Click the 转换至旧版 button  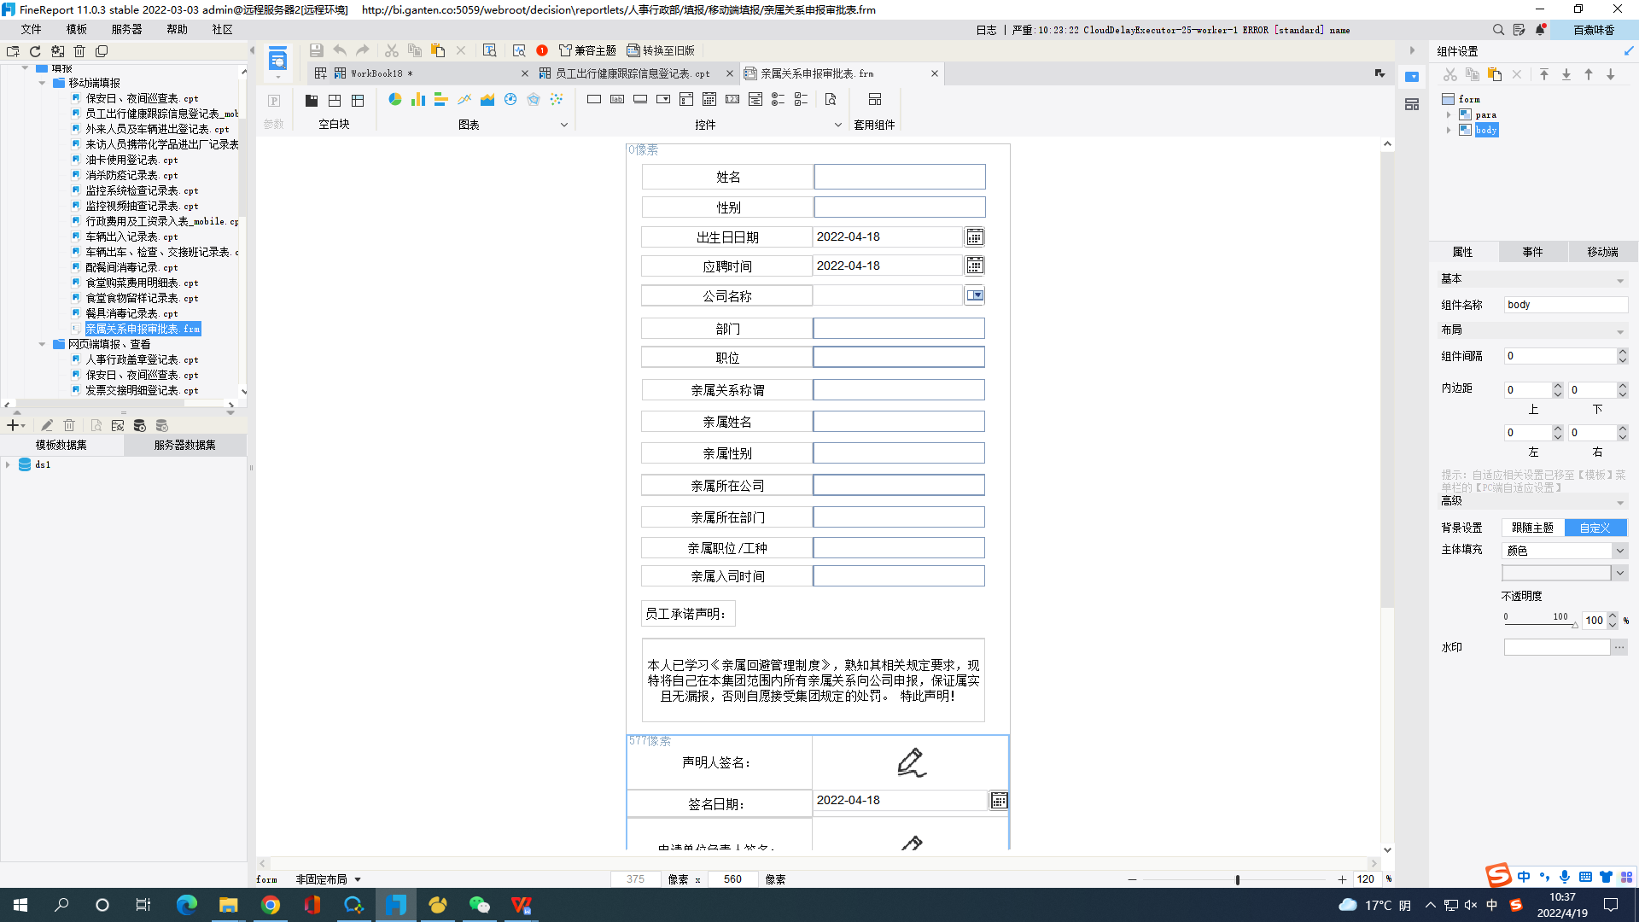click(x=661, y=51)
